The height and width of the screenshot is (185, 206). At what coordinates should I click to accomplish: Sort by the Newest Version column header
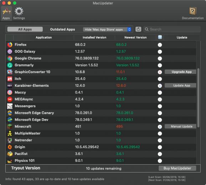135,37
